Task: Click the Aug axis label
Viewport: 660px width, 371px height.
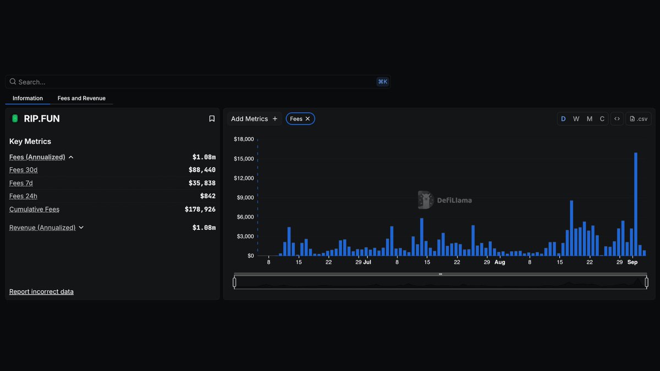Action: [499, 262]
